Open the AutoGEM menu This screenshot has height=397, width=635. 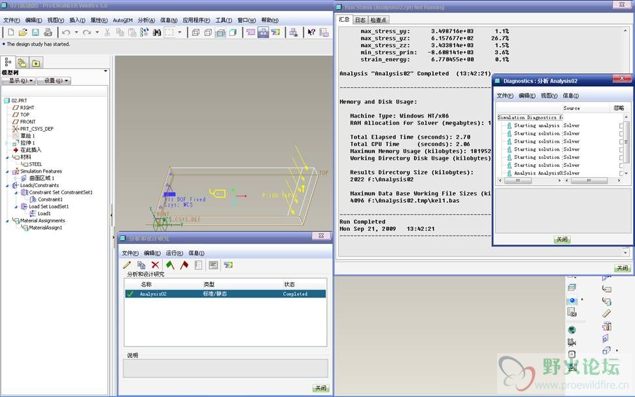point(123,20)
